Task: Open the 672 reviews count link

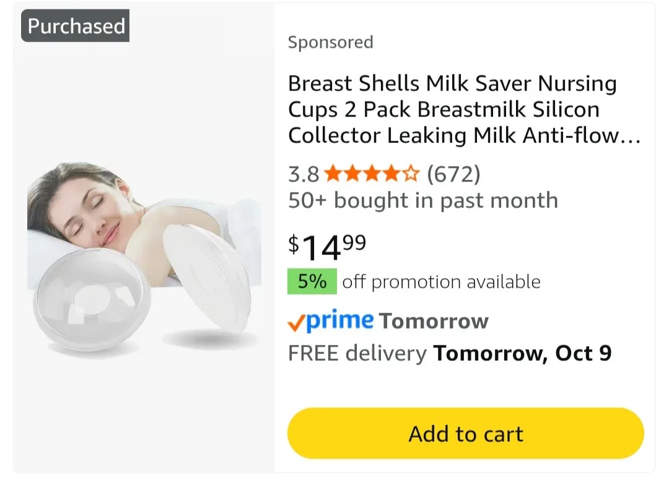Action: (453, 174)
